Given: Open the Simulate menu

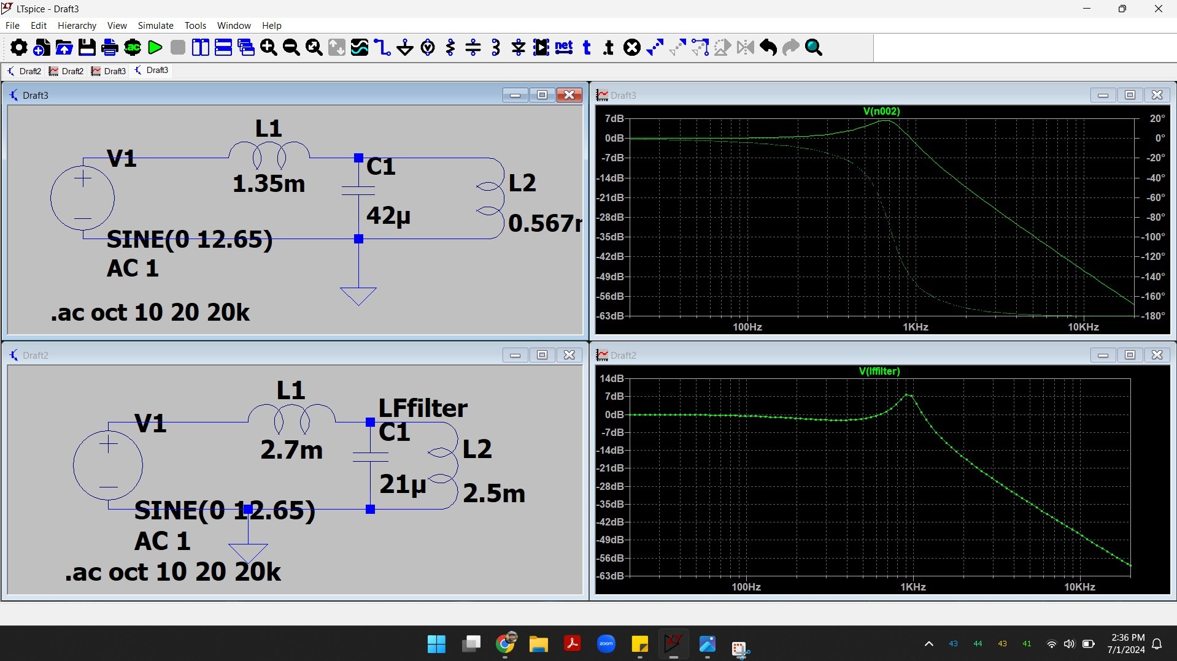Looking at the screenshot, I should (155, 25).
